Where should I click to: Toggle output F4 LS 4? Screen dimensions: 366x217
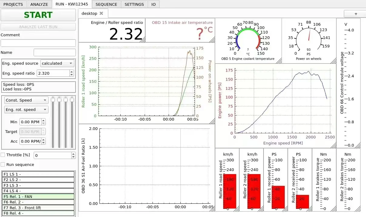click(x=38, y=191)
